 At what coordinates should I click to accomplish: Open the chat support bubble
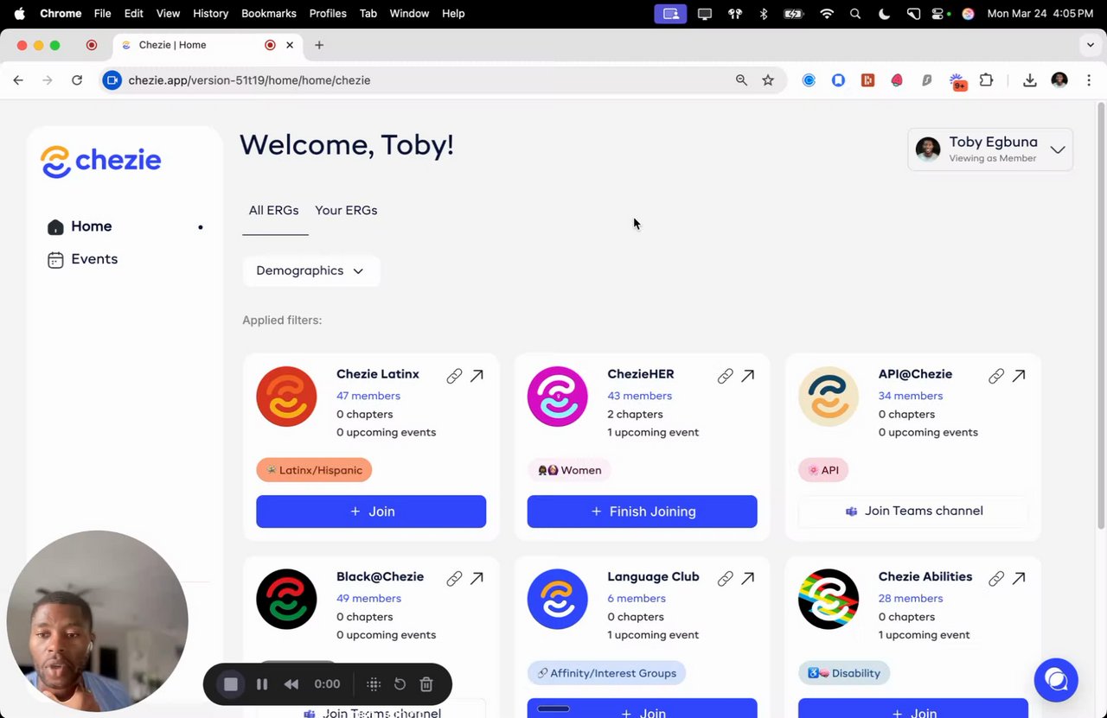pos(1056,680)
